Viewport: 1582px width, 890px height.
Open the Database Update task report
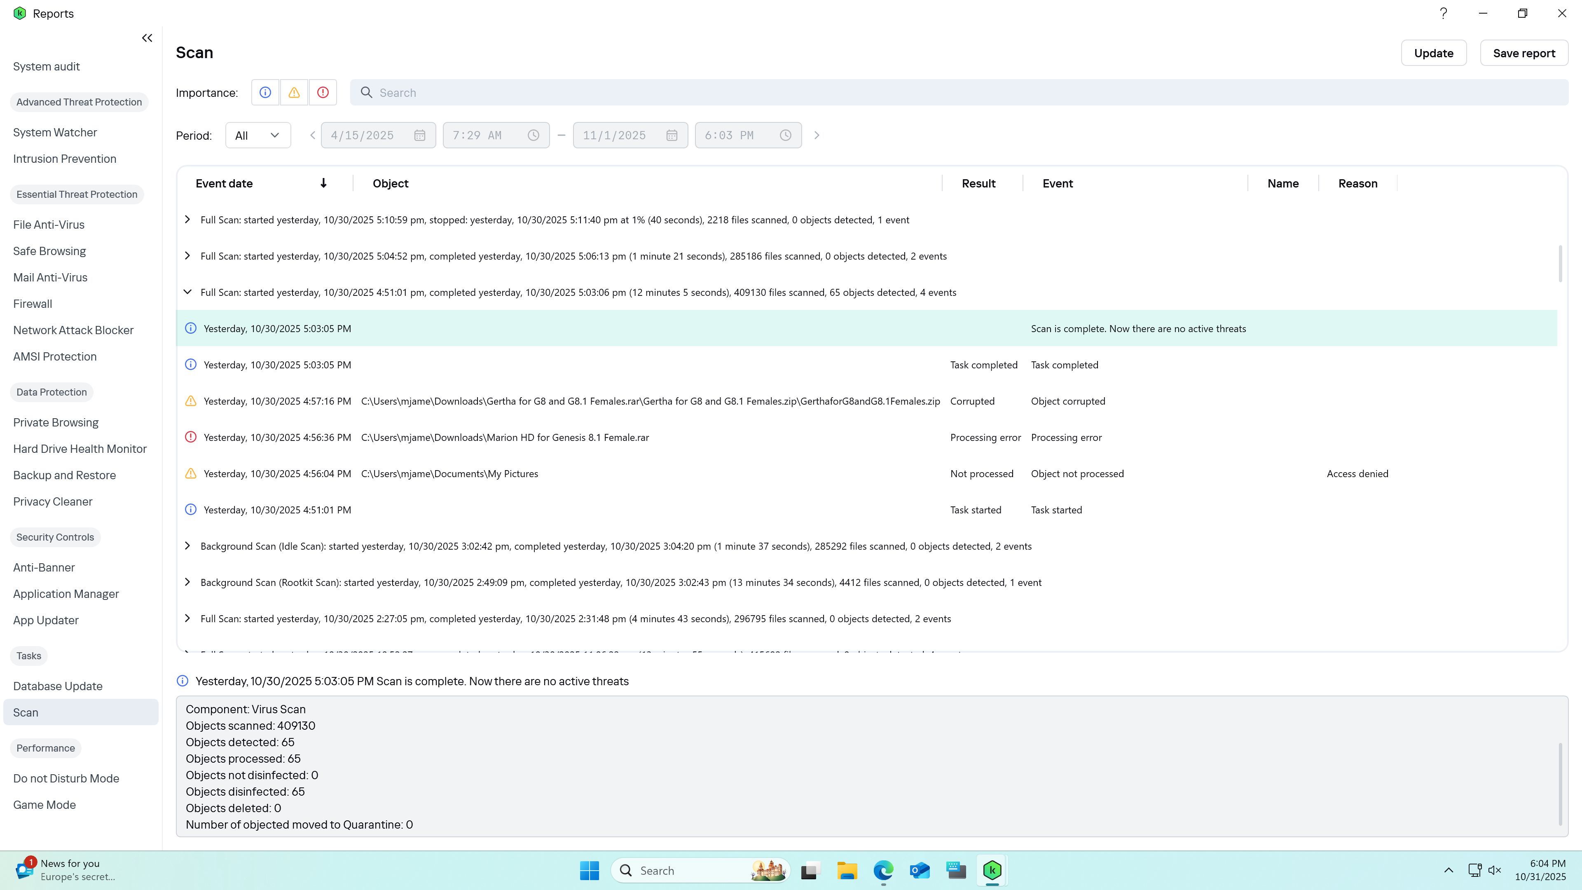coord(58,686)
